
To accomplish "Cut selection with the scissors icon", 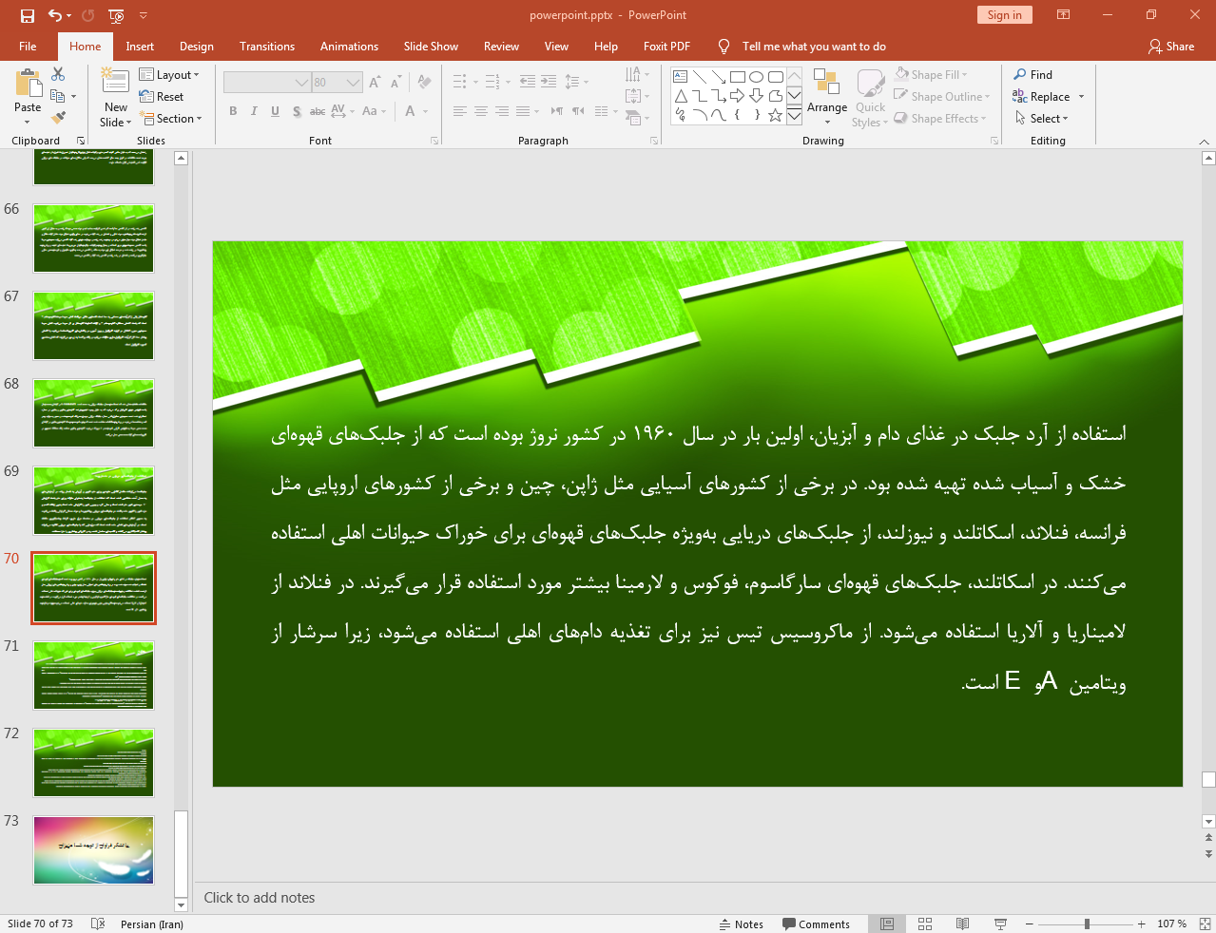I will [58, 74].
